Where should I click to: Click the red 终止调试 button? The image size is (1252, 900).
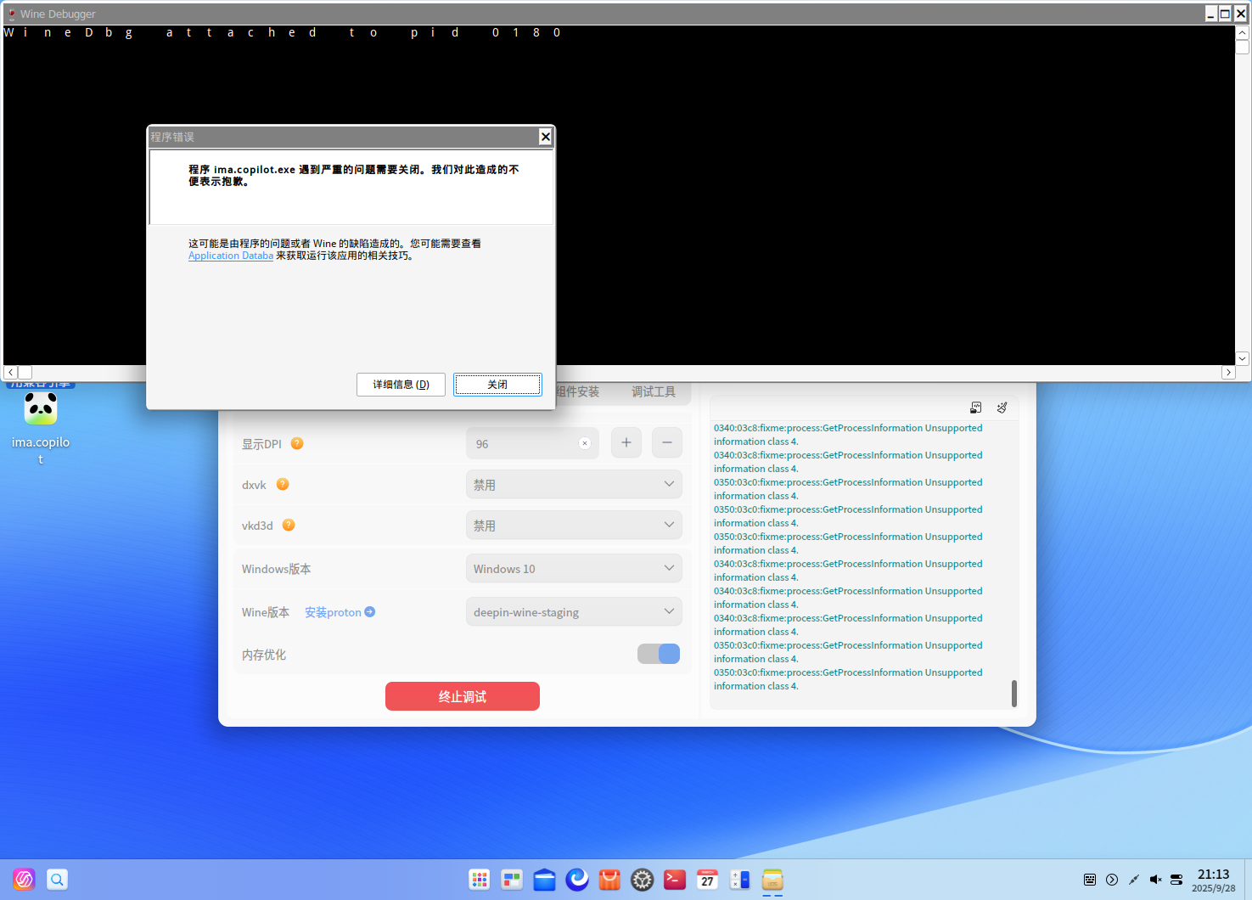pos(463,696)
